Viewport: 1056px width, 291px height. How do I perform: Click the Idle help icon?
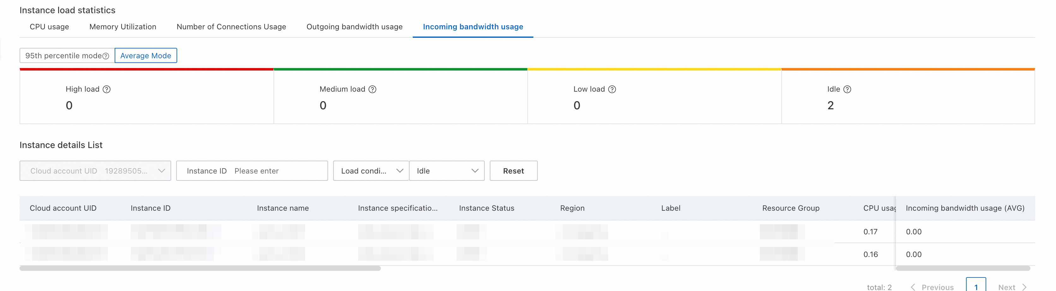point(847,89)
